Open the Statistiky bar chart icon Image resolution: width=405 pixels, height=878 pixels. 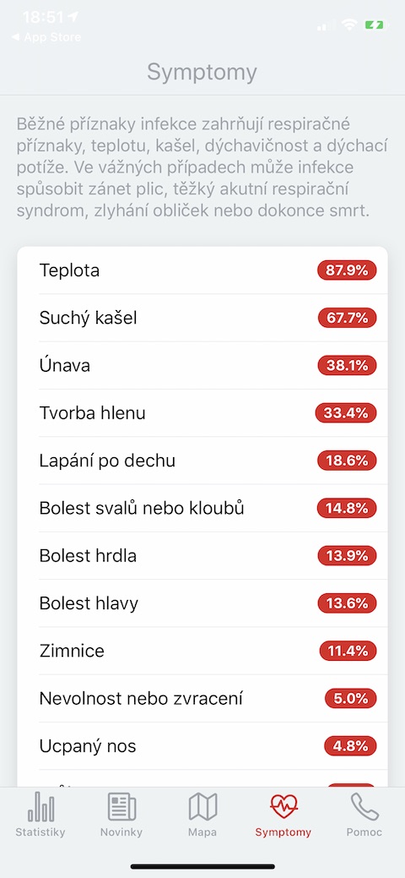[40, 806]
